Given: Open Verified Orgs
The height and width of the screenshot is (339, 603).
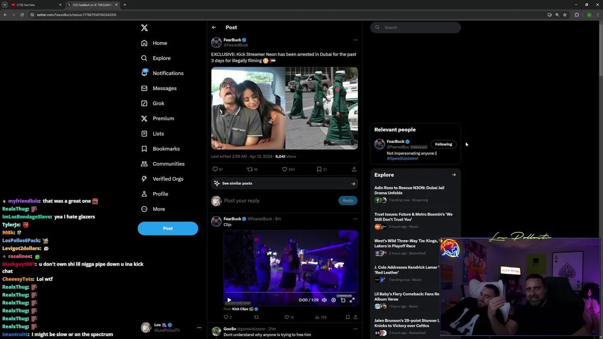Looking at the screenshot, I should [x=162, y=178].
